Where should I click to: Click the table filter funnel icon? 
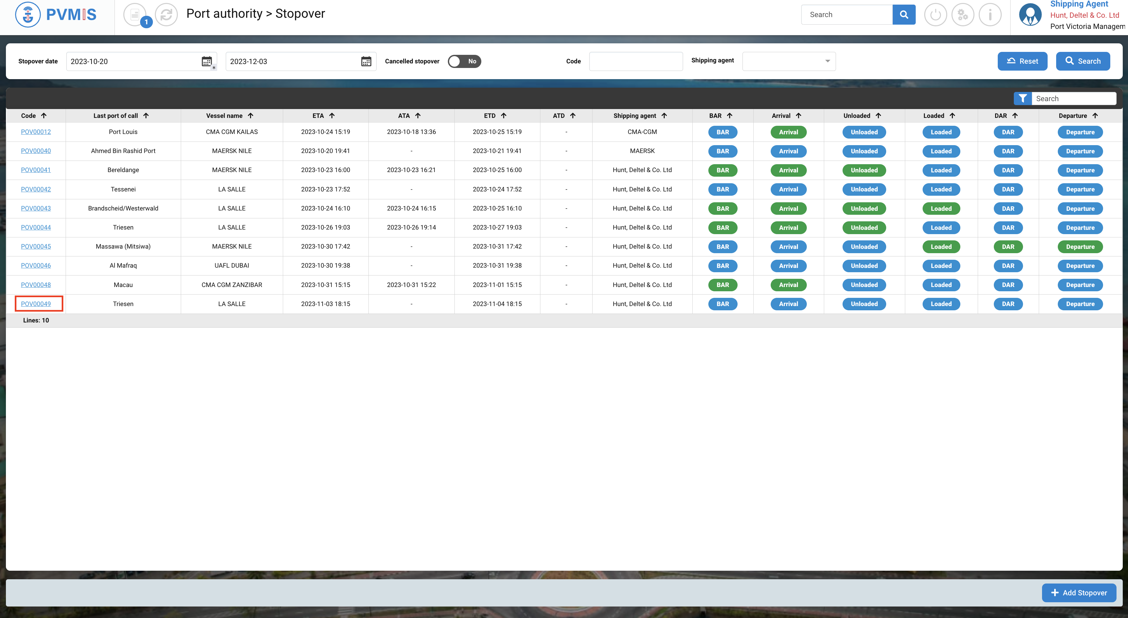(x=1022, y=99)
